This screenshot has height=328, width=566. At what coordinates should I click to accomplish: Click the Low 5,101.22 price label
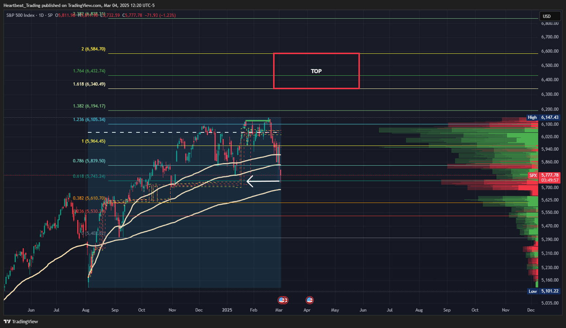(x=544, y=291)
